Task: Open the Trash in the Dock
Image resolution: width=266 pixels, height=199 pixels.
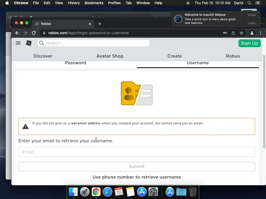Action: 192,192
